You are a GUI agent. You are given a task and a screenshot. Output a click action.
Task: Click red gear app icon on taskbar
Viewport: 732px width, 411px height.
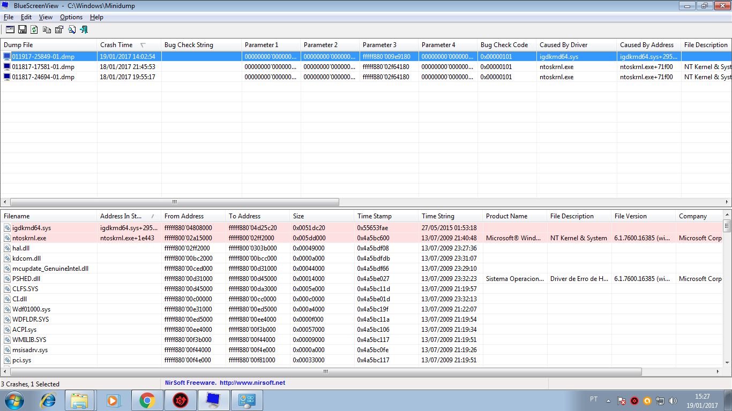(x=181, y=400)
